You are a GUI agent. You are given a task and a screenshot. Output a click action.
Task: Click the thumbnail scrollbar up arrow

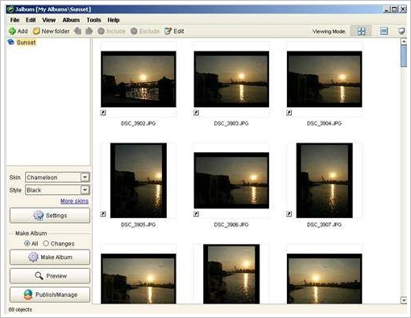404,41
